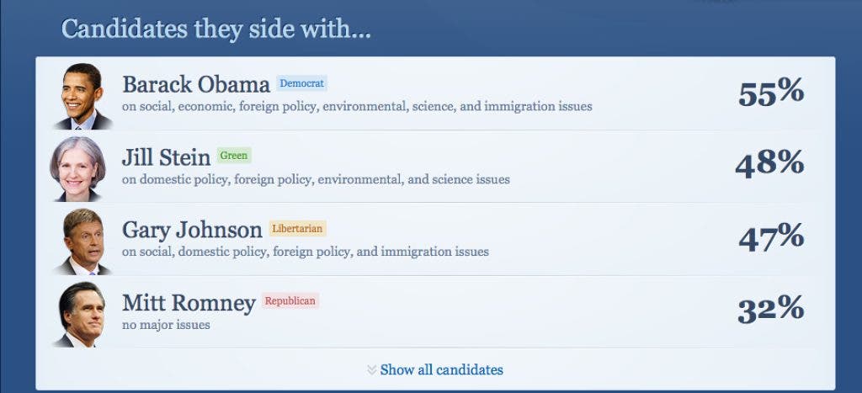862x393 pixels.
Task: Click the "Candidates they side with..." heading
Action: point(215,29)
